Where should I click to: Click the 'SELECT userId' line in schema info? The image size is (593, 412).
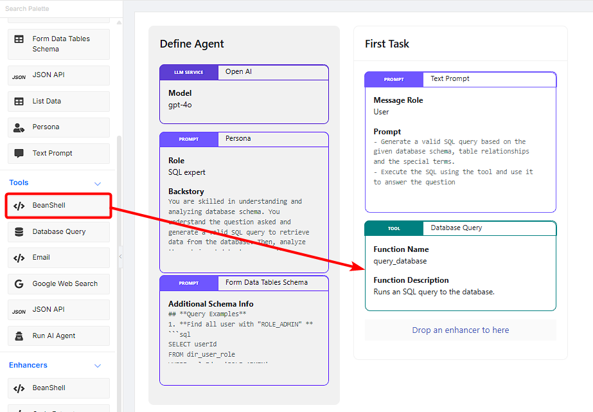[193, 345]
